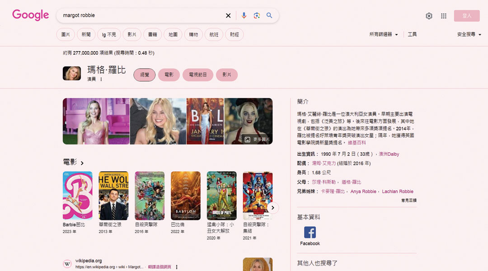Click the 簡介 heading text

[303, 102]
